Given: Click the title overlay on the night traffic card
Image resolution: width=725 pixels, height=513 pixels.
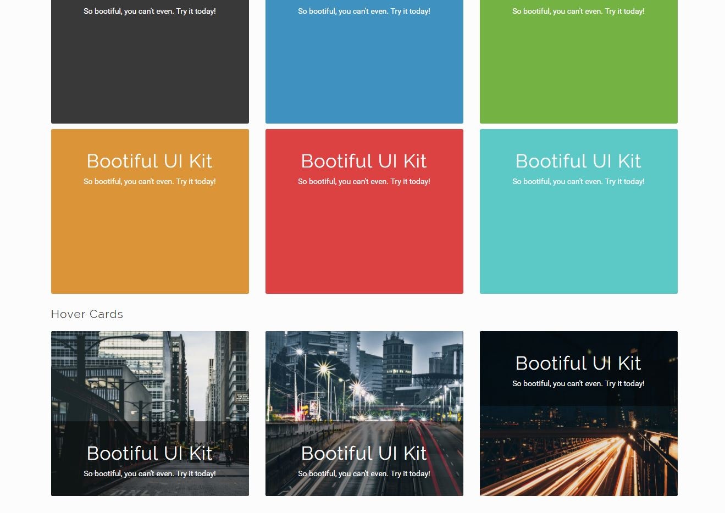Looking at the screenshot, I should point(578,363).
